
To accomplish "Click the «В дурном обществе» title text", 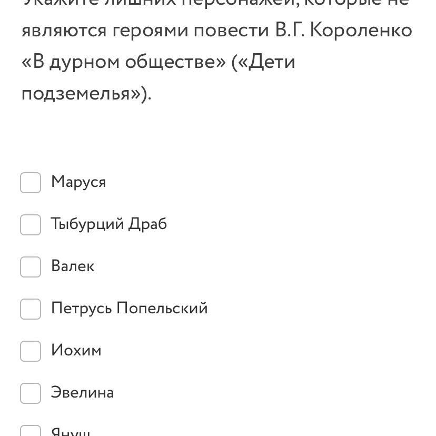I will (124, 62).
